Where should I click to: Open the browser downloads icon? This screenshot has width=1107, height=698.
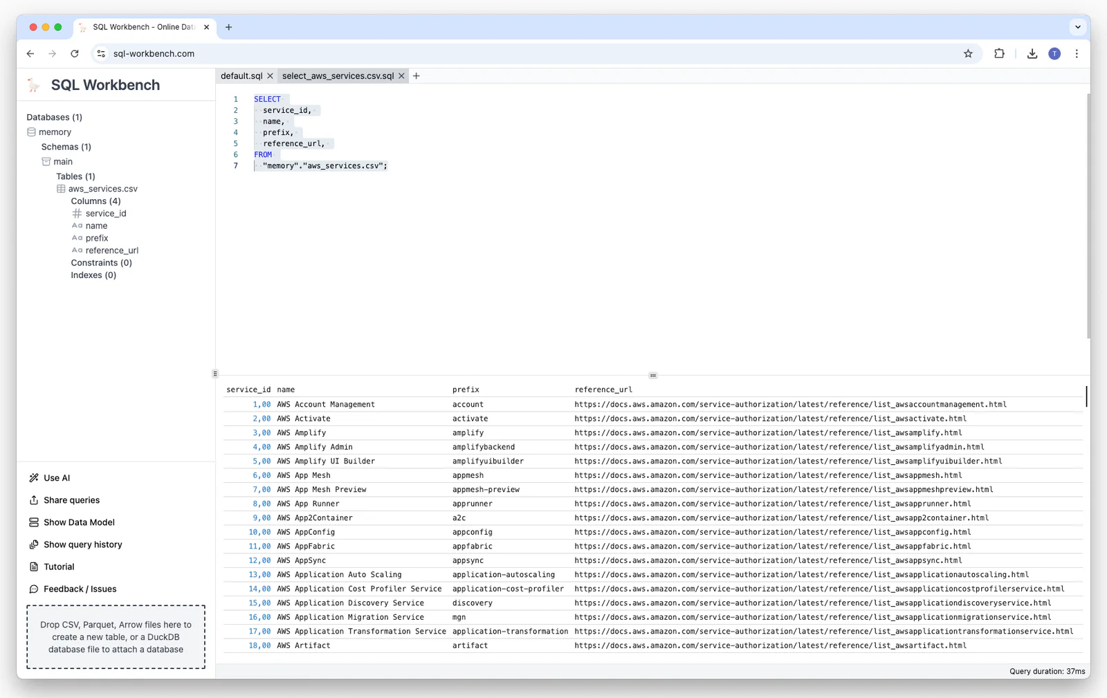click(1032, 54)
